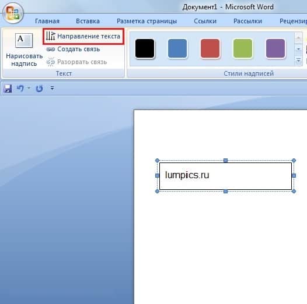Click the Draw Text Box icon
This screenshot has height=304, width=307.
(24, 40)
